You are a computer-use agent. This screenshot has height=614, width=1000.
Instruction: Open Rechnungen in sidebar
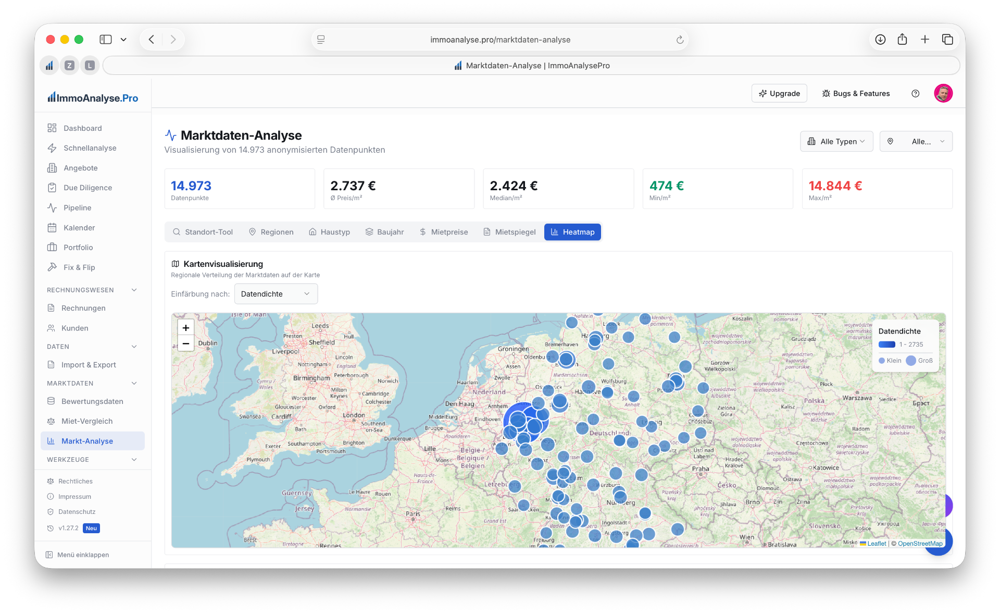pos(93,308)
